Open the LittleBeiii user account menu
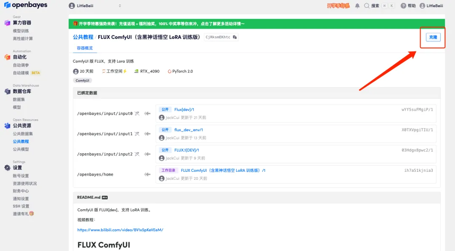Viewport: 455px width, 251px height. coord(431,6)
